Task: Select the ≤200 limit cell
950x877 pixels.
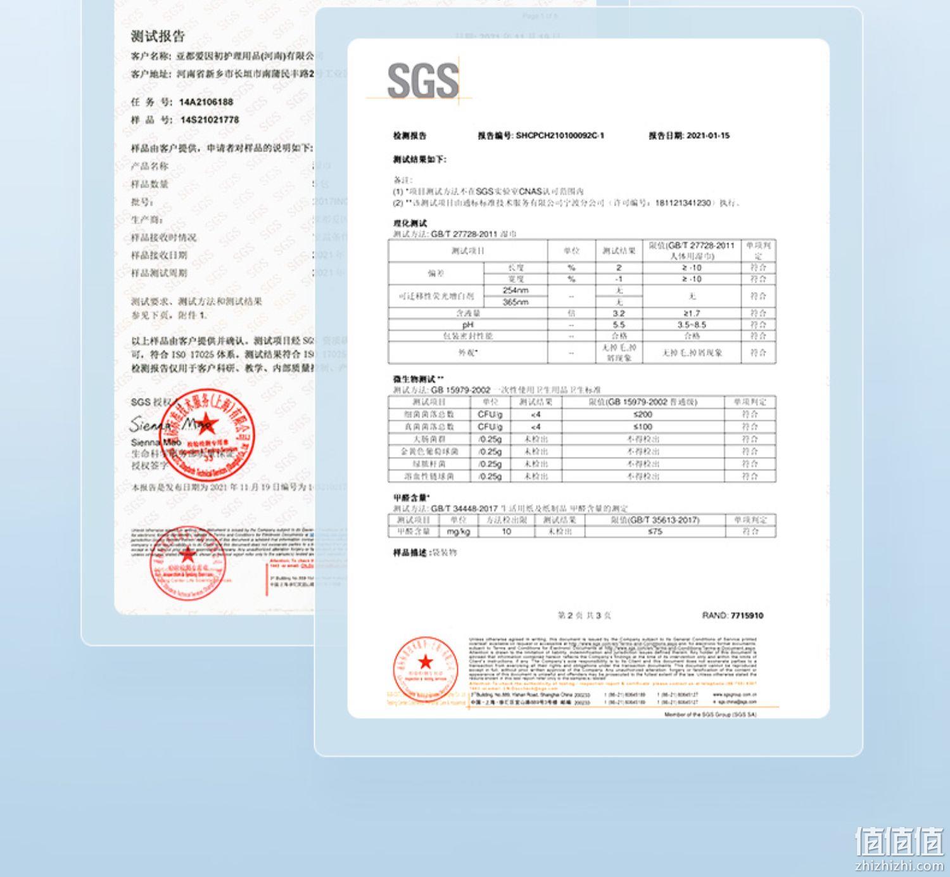Action: [643, 414]
